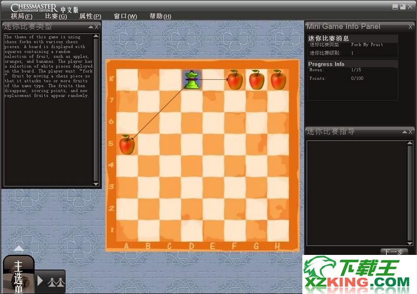Image resolution: width=417 pixels, height=294 pixels.
Task: Click the Points 0/100 value
Action: pyautogui.click(x=357, y=78)
